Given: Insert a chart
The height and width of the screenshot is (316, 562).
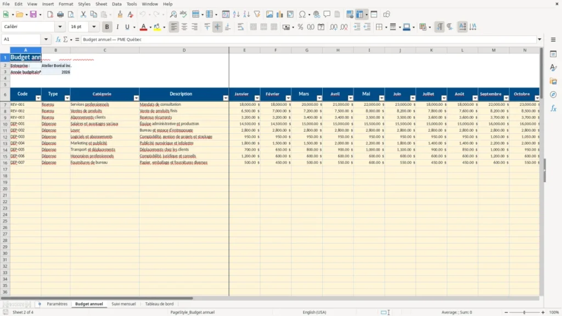Looking at the screenshot, I should click(279, 14).
